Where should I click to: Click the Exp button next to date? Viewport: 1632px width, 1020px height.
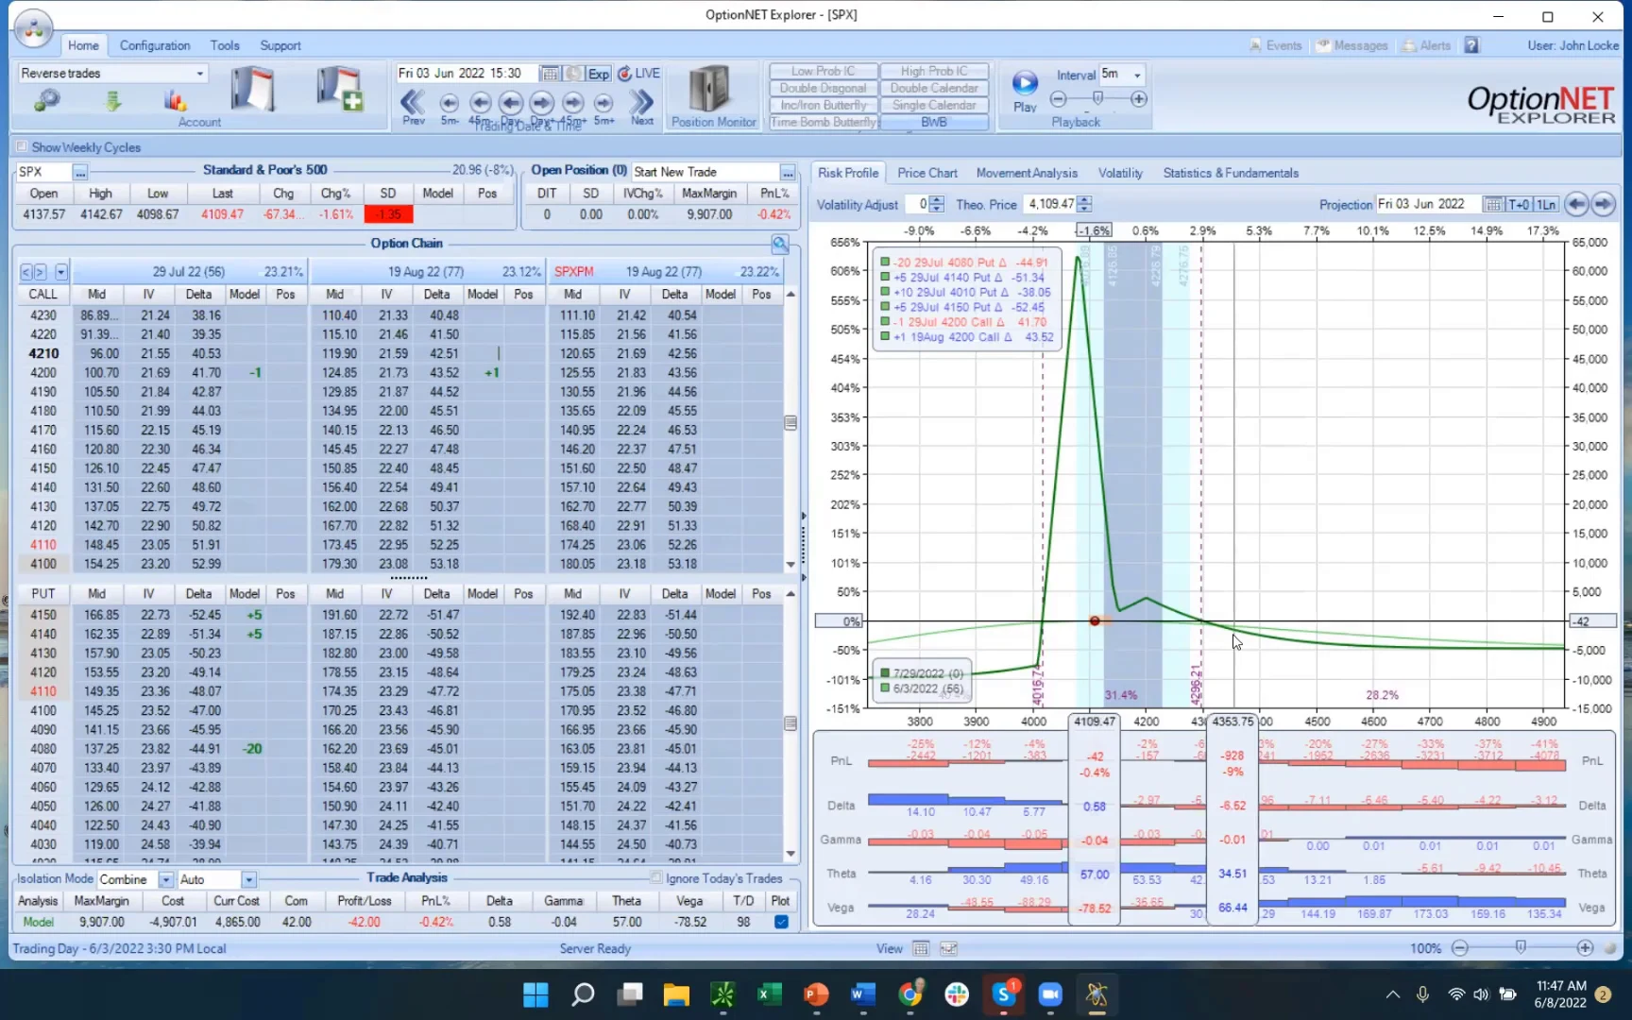tap(599, 74)
